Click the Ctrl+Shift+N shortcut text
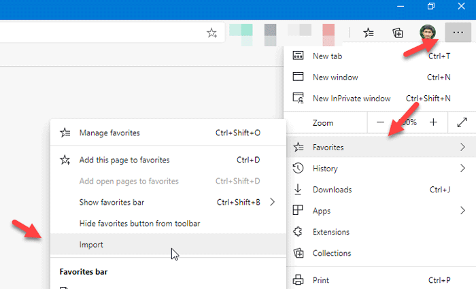This screenshot has width=476, height=289. [428, 99]
